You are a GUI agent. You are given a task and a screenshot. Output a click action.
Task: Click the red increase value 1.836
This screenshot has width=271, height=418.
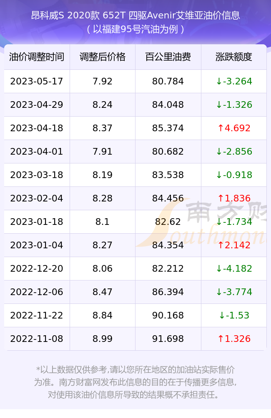(234, 199)
